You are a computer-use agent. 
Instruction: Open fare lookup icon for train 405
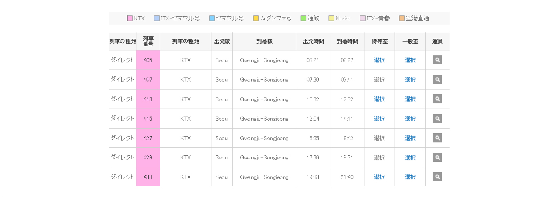pyautogui.click(x=437, y=60)
